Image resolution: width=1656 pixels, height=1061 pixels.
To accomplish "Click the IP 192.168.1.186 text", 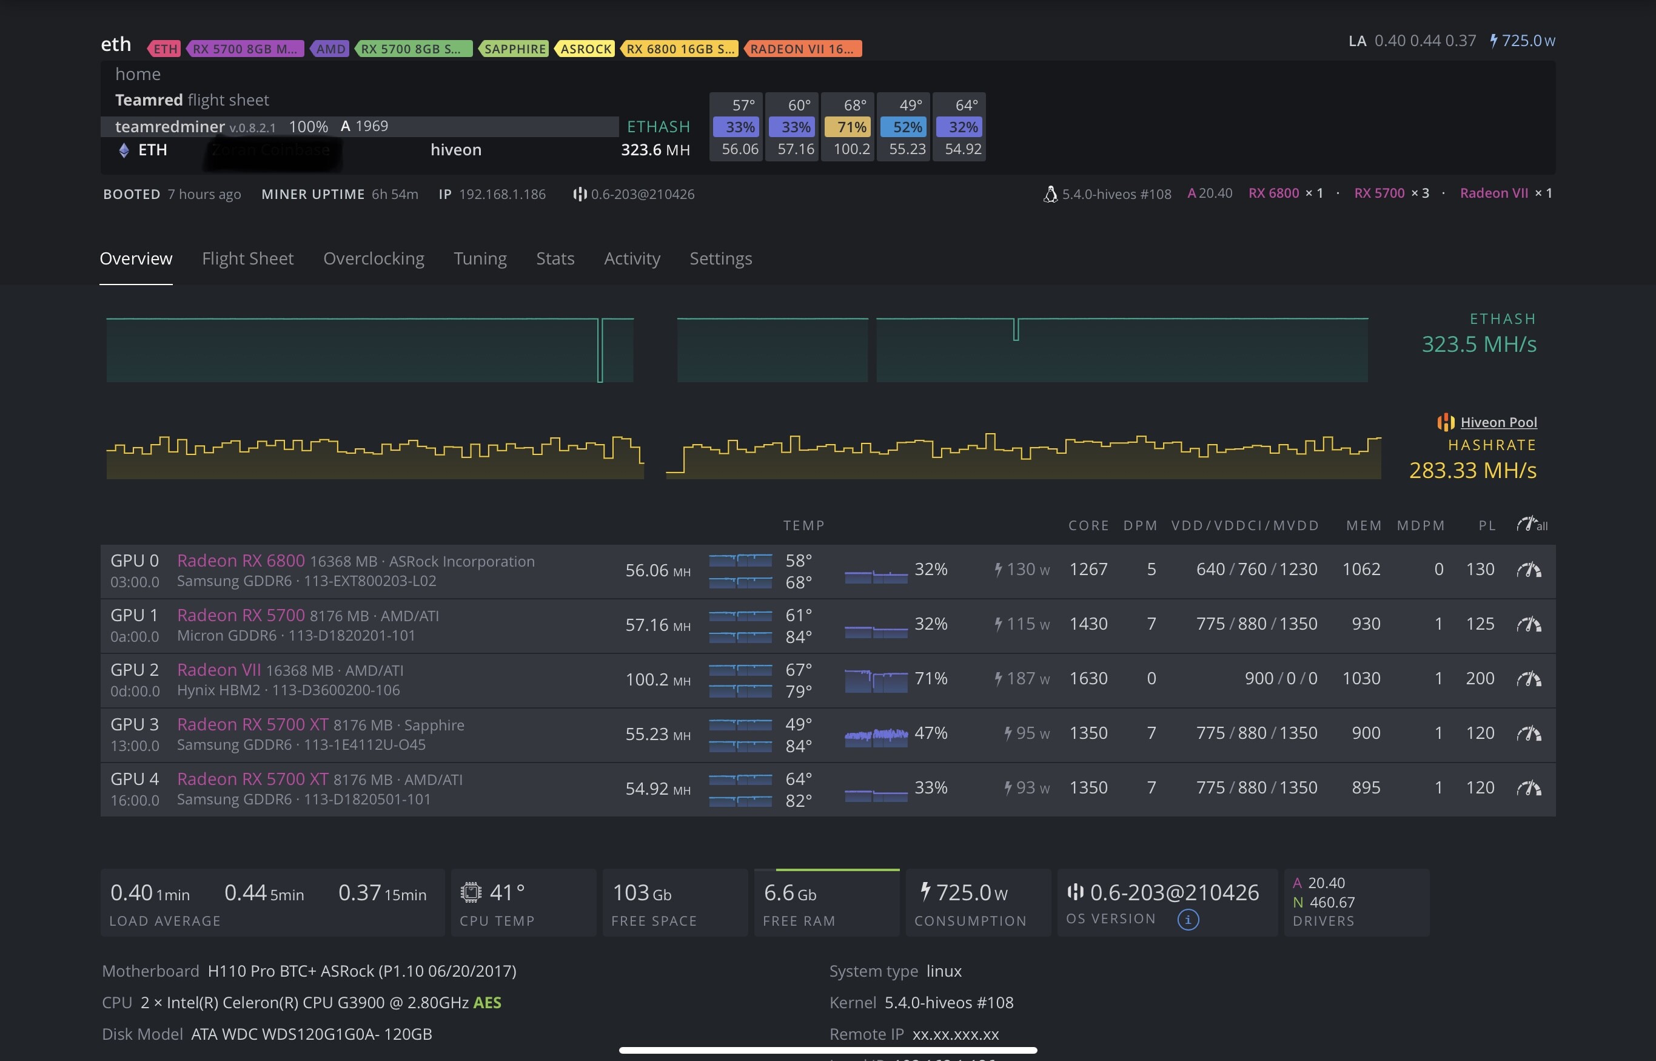I will pyautogui.click(x=492, y=194).
